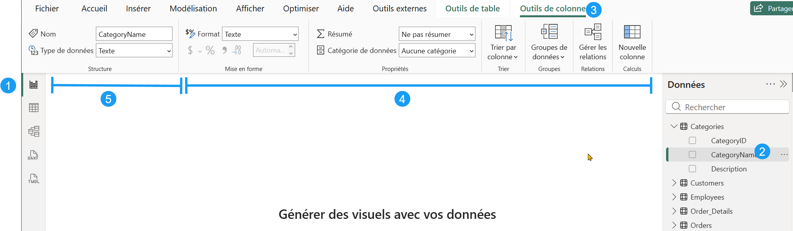Open the TMDL view icon

[34, 178]
